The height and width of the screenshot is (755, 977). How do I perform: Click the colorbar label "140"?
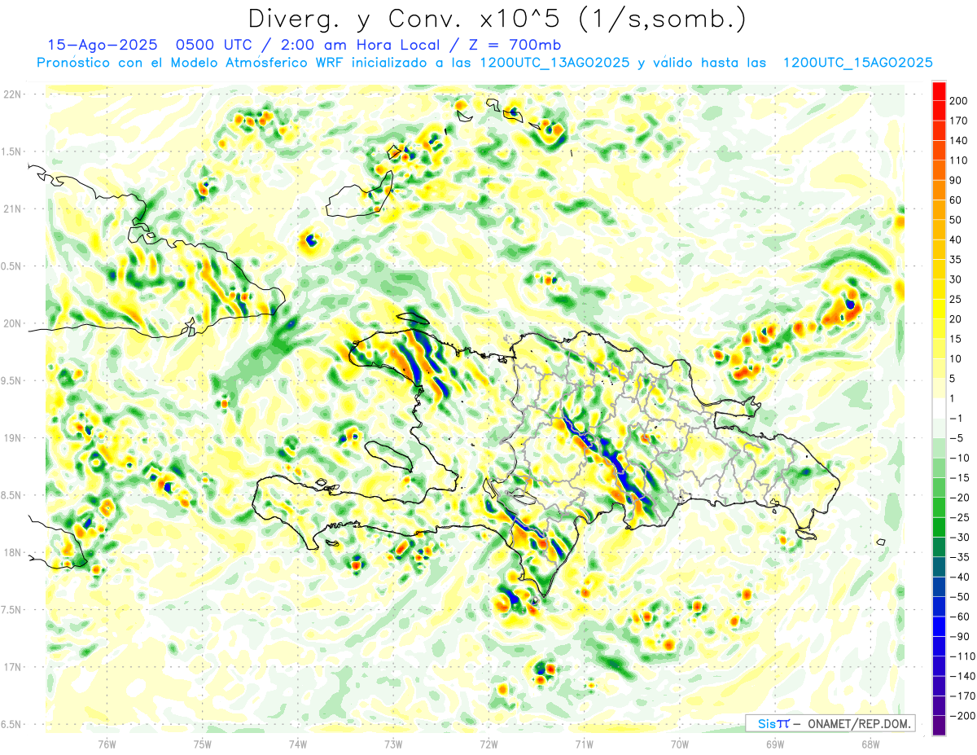point(958,140)
